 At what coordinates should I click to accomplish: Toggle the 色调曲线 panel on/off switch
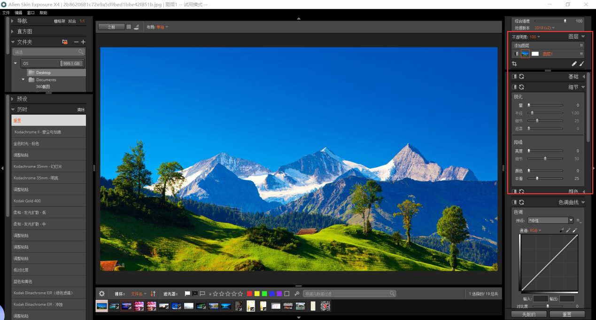(514, 203)
